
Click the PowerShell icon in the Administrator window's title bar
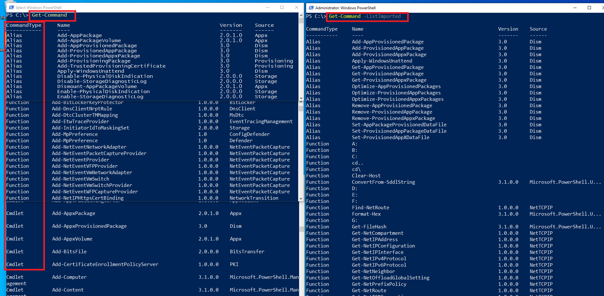click(x=311, y=8)
